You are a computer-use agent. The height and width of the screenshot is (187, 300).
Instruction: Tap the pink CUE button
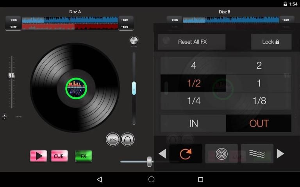click(x=59, y=156)
